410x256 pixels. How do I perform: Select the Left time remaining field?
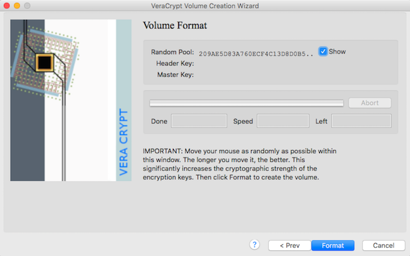coord(361,121)
